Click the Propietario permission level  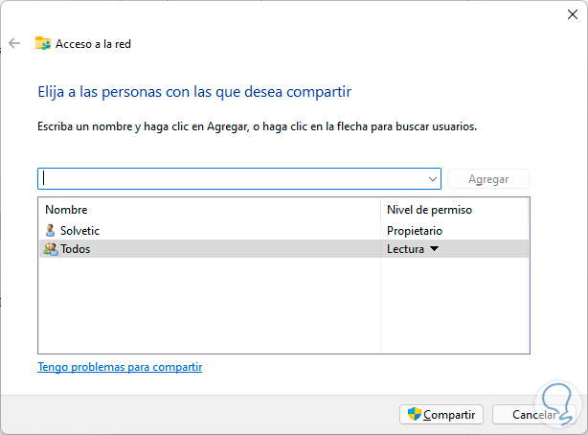[415, 230]
